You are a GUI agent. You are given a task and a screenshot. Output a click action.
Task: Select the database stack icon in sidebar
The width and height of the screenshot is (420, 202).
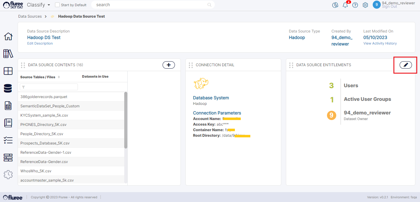click(x=8, y=88)
